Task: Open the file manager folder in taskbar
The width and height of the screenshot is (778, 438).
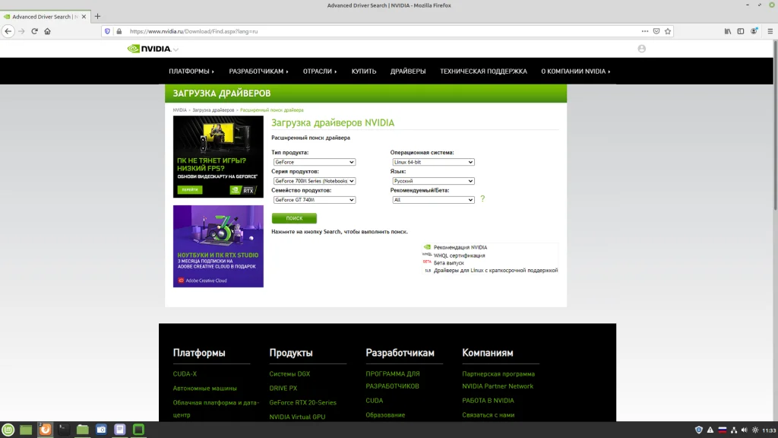Action: [x=82, y=430]
